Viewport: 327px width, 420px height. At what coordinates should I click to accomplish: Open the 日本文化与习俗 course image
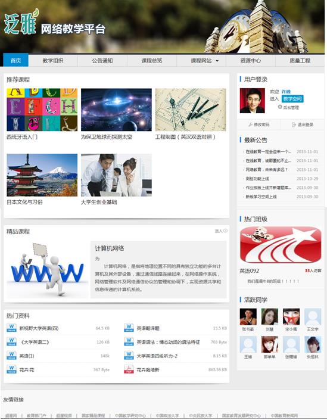[x=42, y=175]
